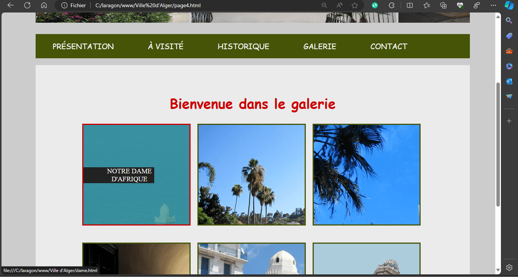Image resolution: width=518 pixels, height=277 pixels.
Task: Add this page to favorites with the star
Action: pos(355,5)
